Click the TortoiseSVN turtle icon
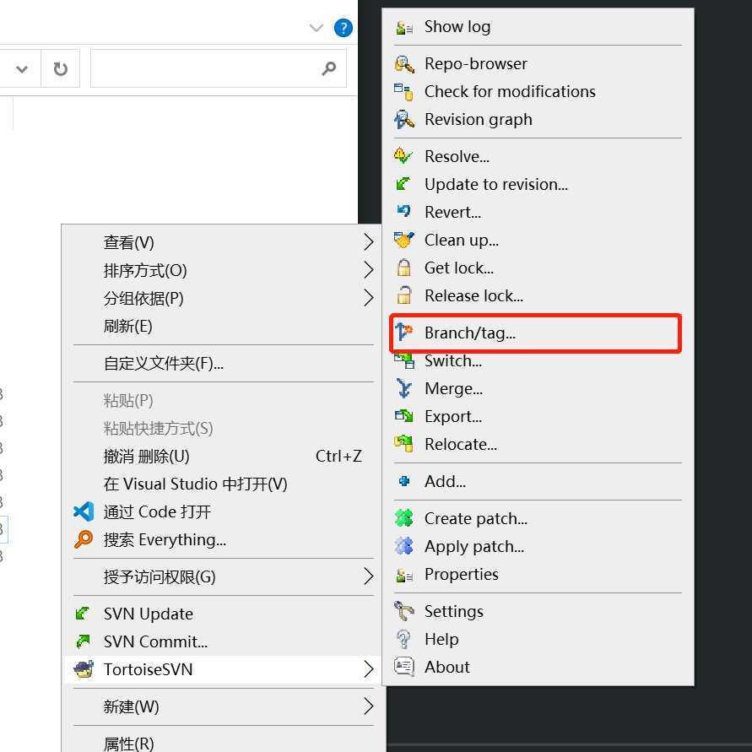The image size is (752, 752). (84, 669)
